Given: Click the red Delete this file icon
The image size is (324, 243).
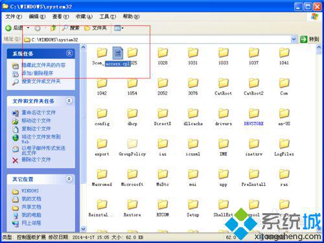Looking at the screenshot, I should tap(16, 160).
